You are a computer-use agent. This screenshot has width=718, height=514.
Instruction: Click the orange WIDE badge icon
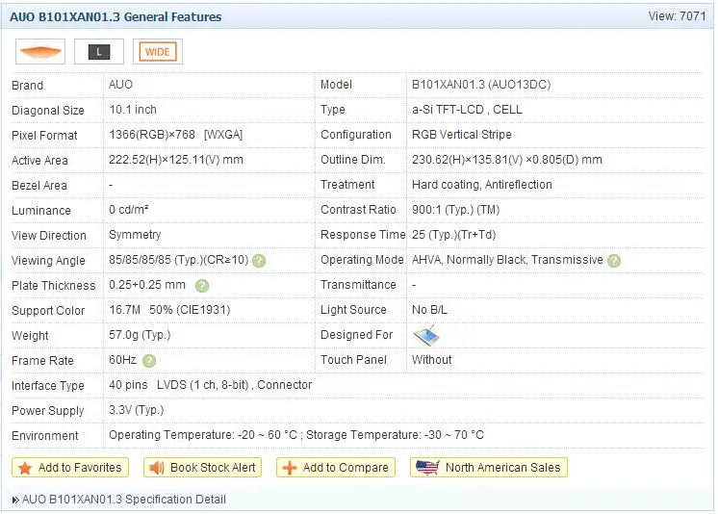coord(158,52)
